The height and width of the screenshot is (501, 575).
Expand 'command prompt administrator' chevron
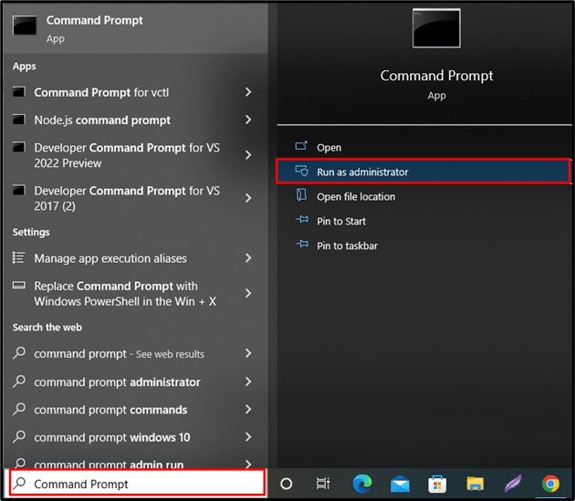248,381
